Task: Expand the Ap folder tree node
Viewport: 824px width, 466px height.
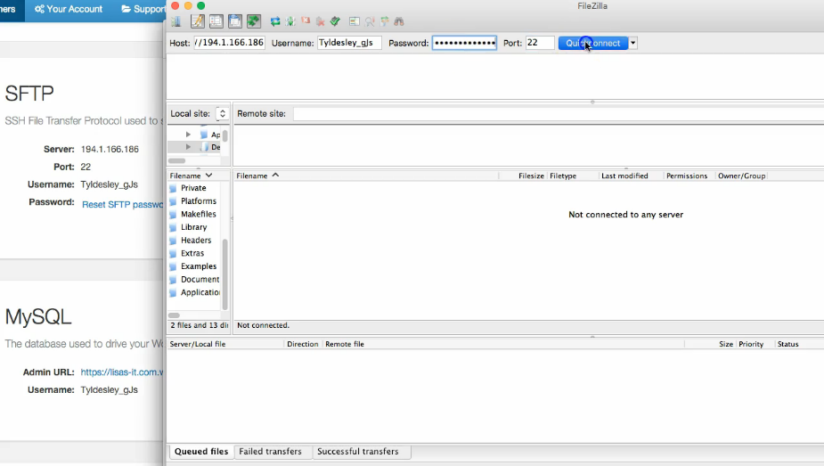Action: pos(188,135)
